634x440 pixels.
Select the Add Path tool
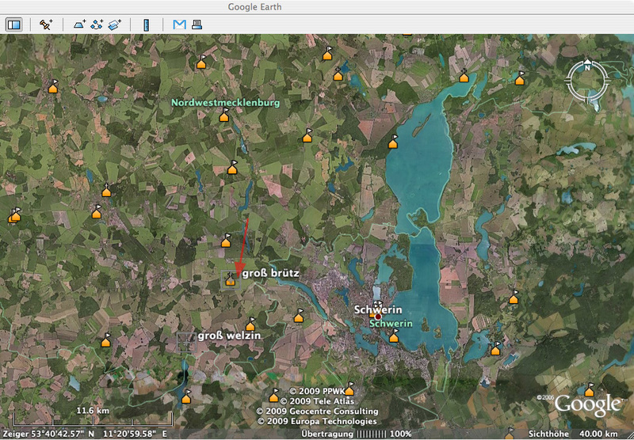[97, 25]
